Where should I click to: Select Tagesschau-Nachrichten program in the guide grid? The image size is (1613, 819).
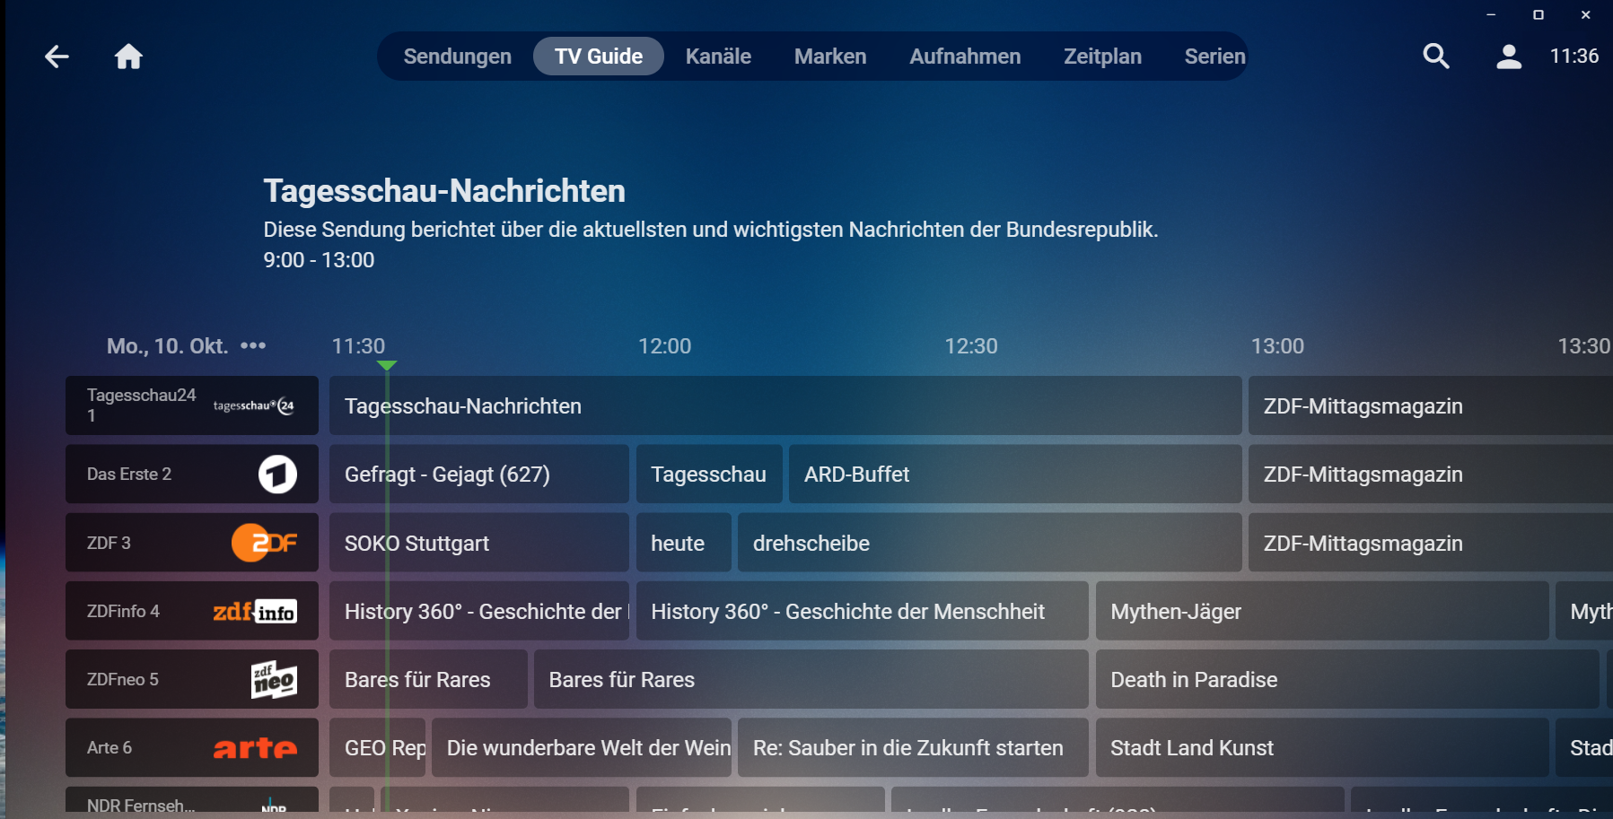785,405
